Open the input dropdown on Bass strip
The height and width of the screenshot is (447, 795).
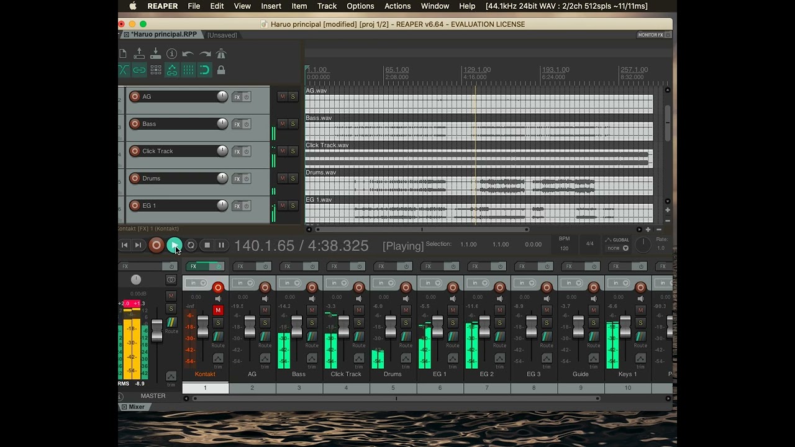290,283
